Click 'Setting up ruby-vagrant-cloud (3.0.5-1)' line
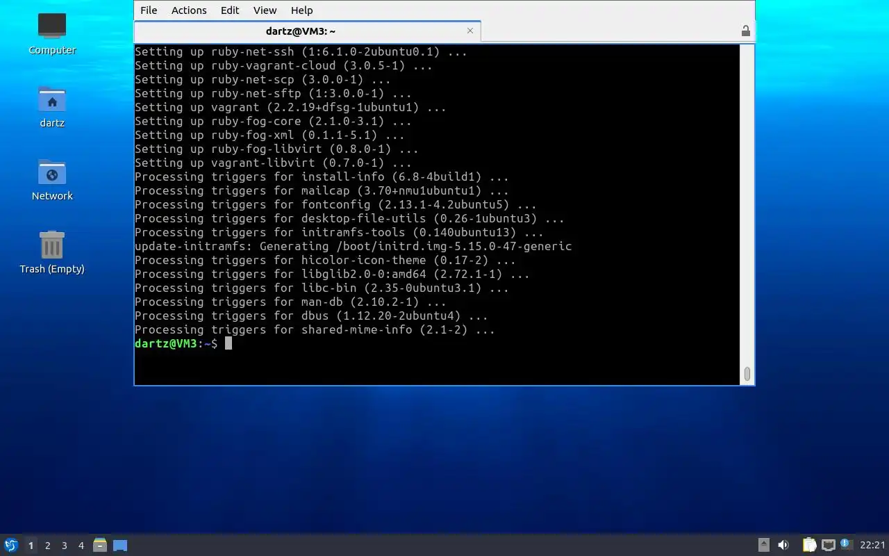The width and height of the screenshot is (889, 556). pyautogui.click(x=283, y=65)
